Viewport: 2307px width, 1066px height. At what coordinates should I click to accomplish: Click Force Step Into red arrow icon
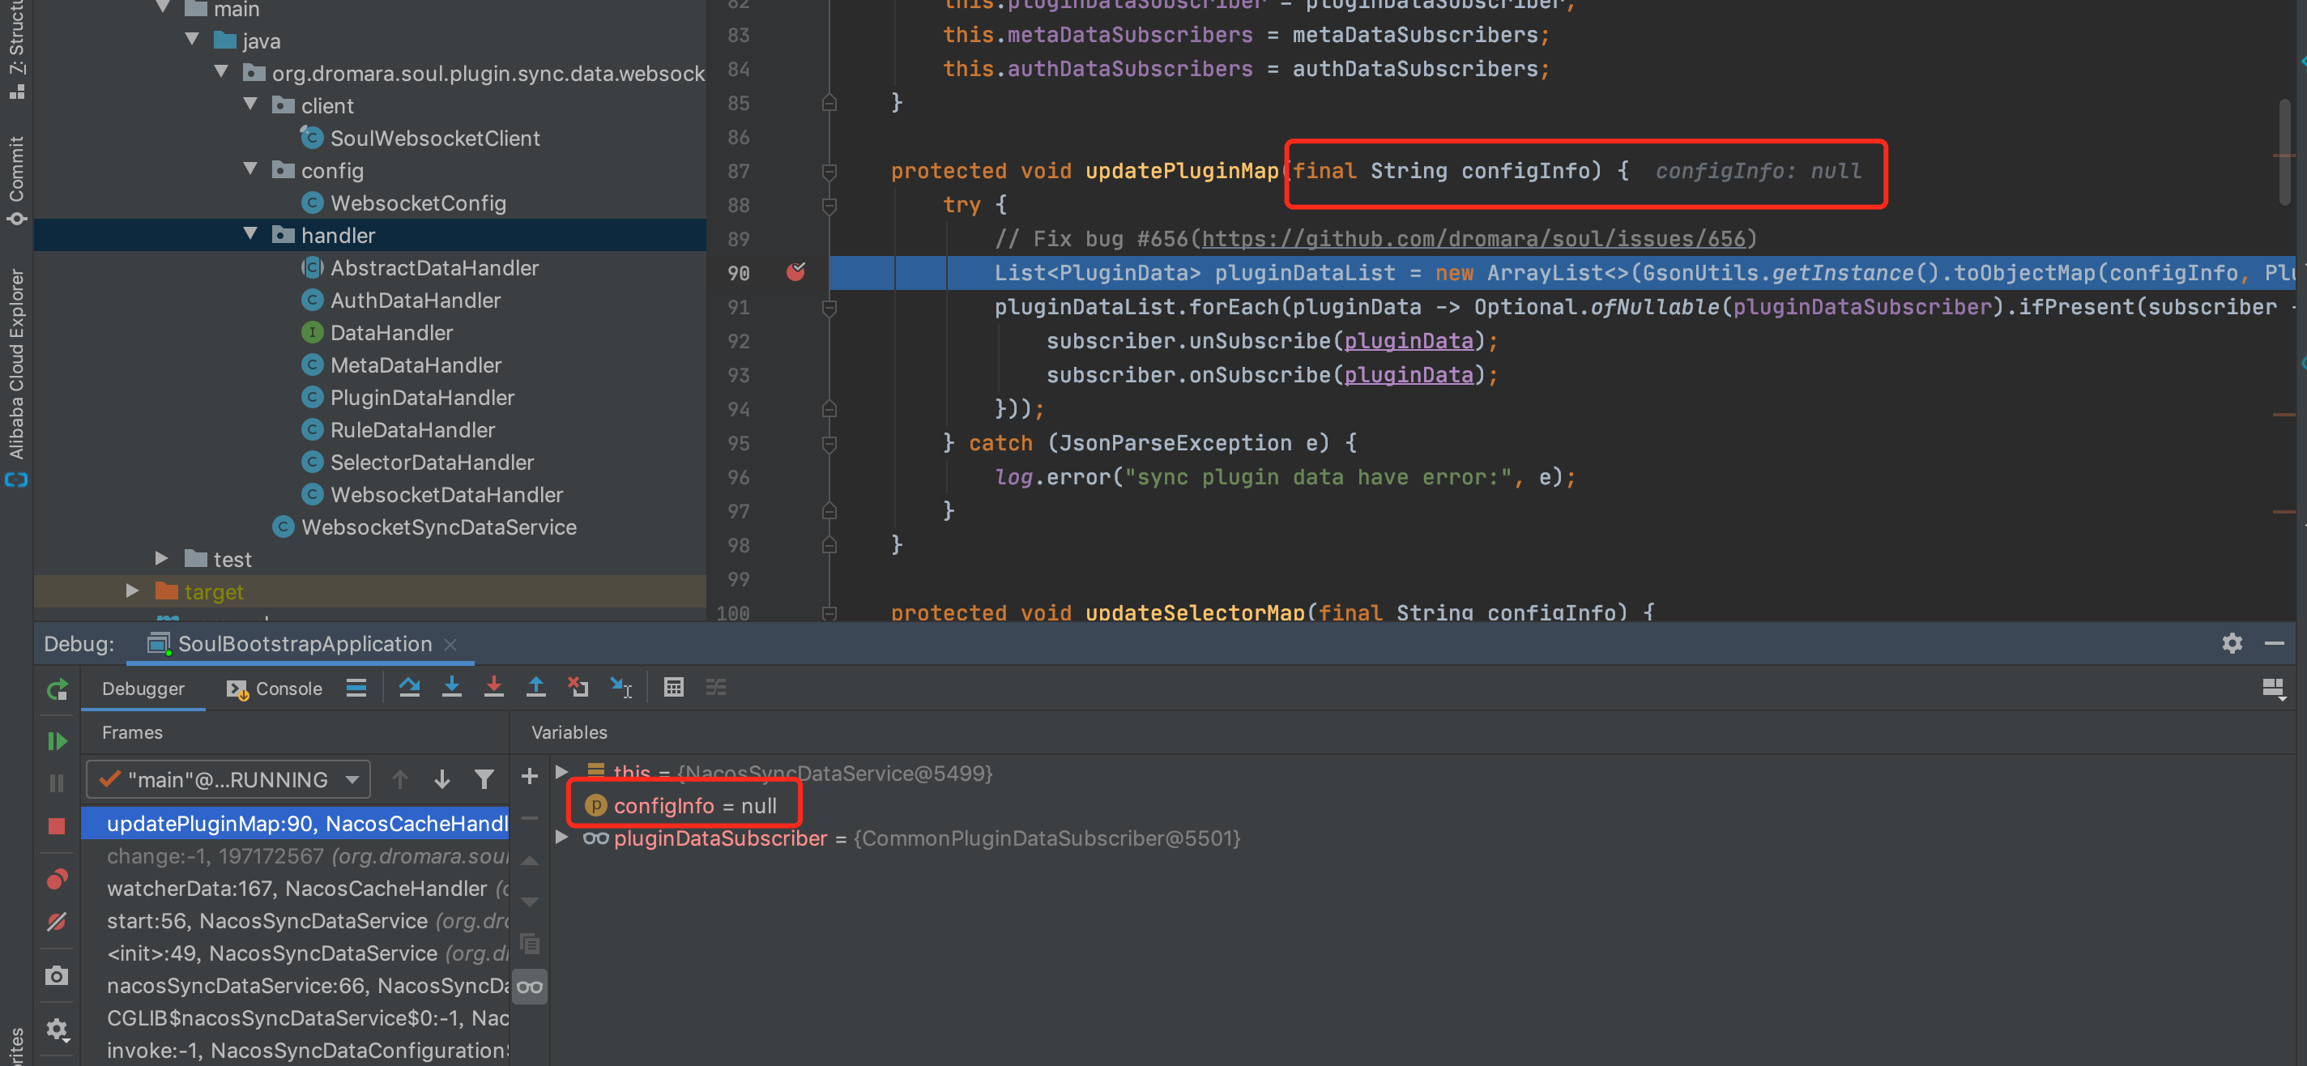[x=493, y=687]
